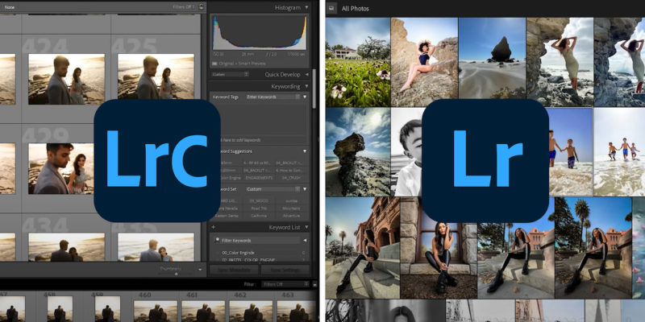Add the '04_CRUSH' suggested keyword
This screenshot has height=322, width=645.
tap(291, 178)
